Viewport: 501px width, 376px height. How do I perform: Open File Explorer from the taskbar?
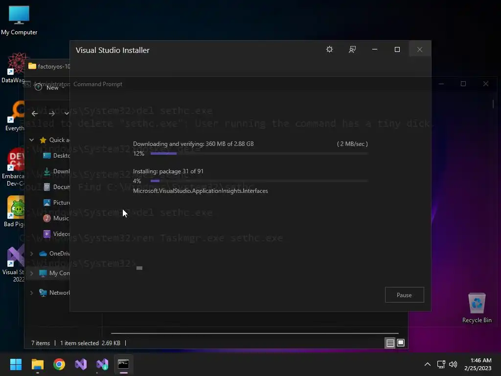tap(37, 364)
